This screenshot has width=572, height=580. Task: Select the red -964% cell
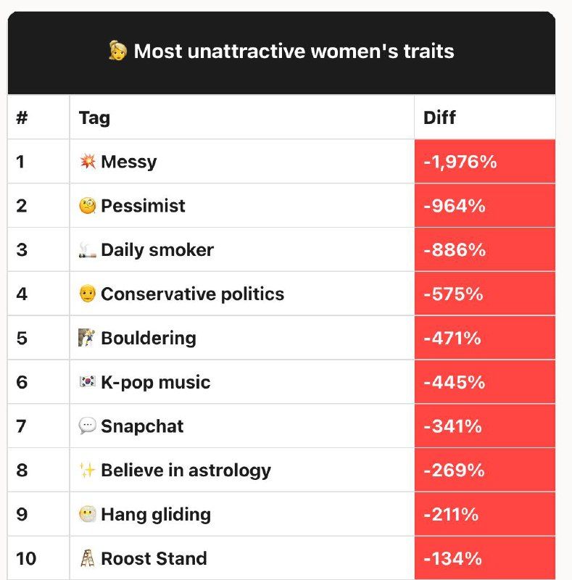[x=484, y=206]
